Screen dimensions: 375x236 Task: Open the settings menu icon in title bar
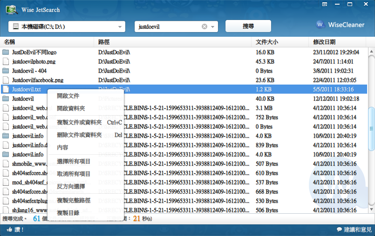click(325, 4)
